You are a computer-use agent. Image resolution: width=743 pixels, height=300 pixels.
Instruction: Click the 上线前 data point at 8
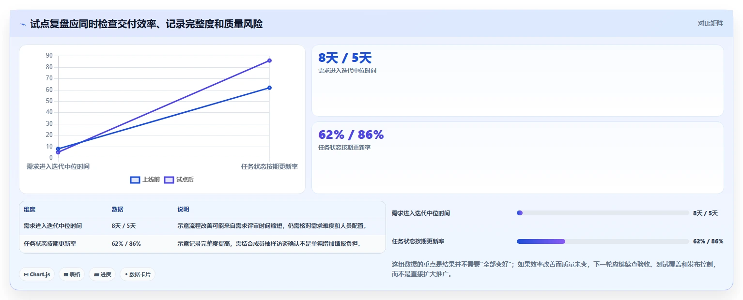click(x=58, y=149)
